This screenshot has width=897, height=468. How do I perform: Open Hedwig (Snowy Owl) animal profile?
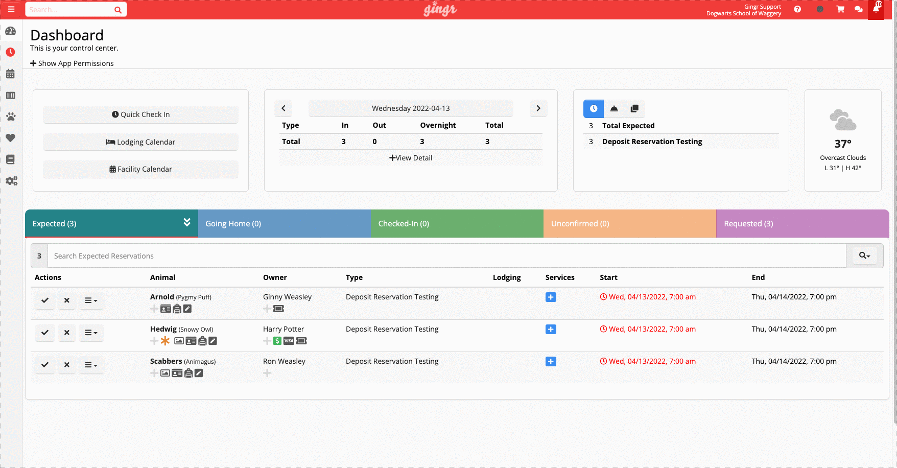point(181,329)
